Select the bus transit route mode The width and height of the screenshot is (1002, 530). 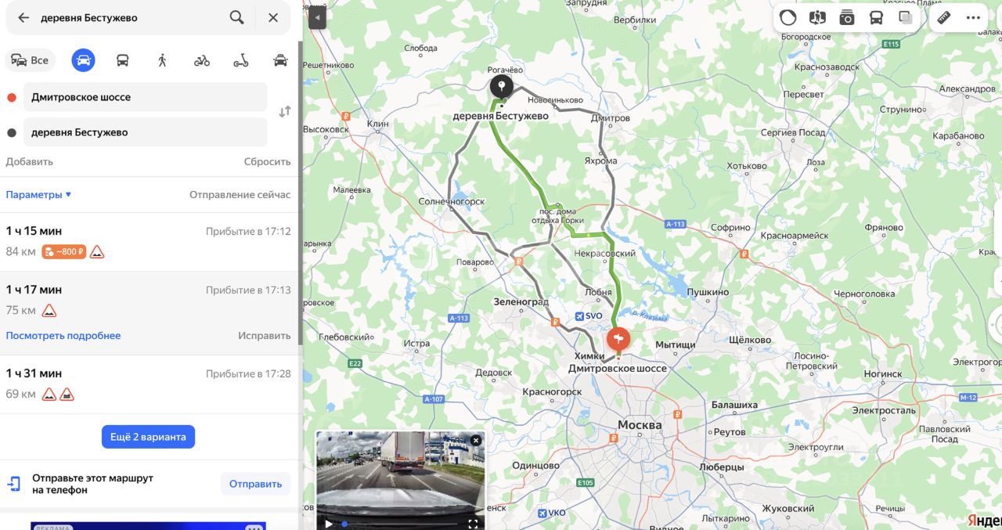tap(123, 60)
